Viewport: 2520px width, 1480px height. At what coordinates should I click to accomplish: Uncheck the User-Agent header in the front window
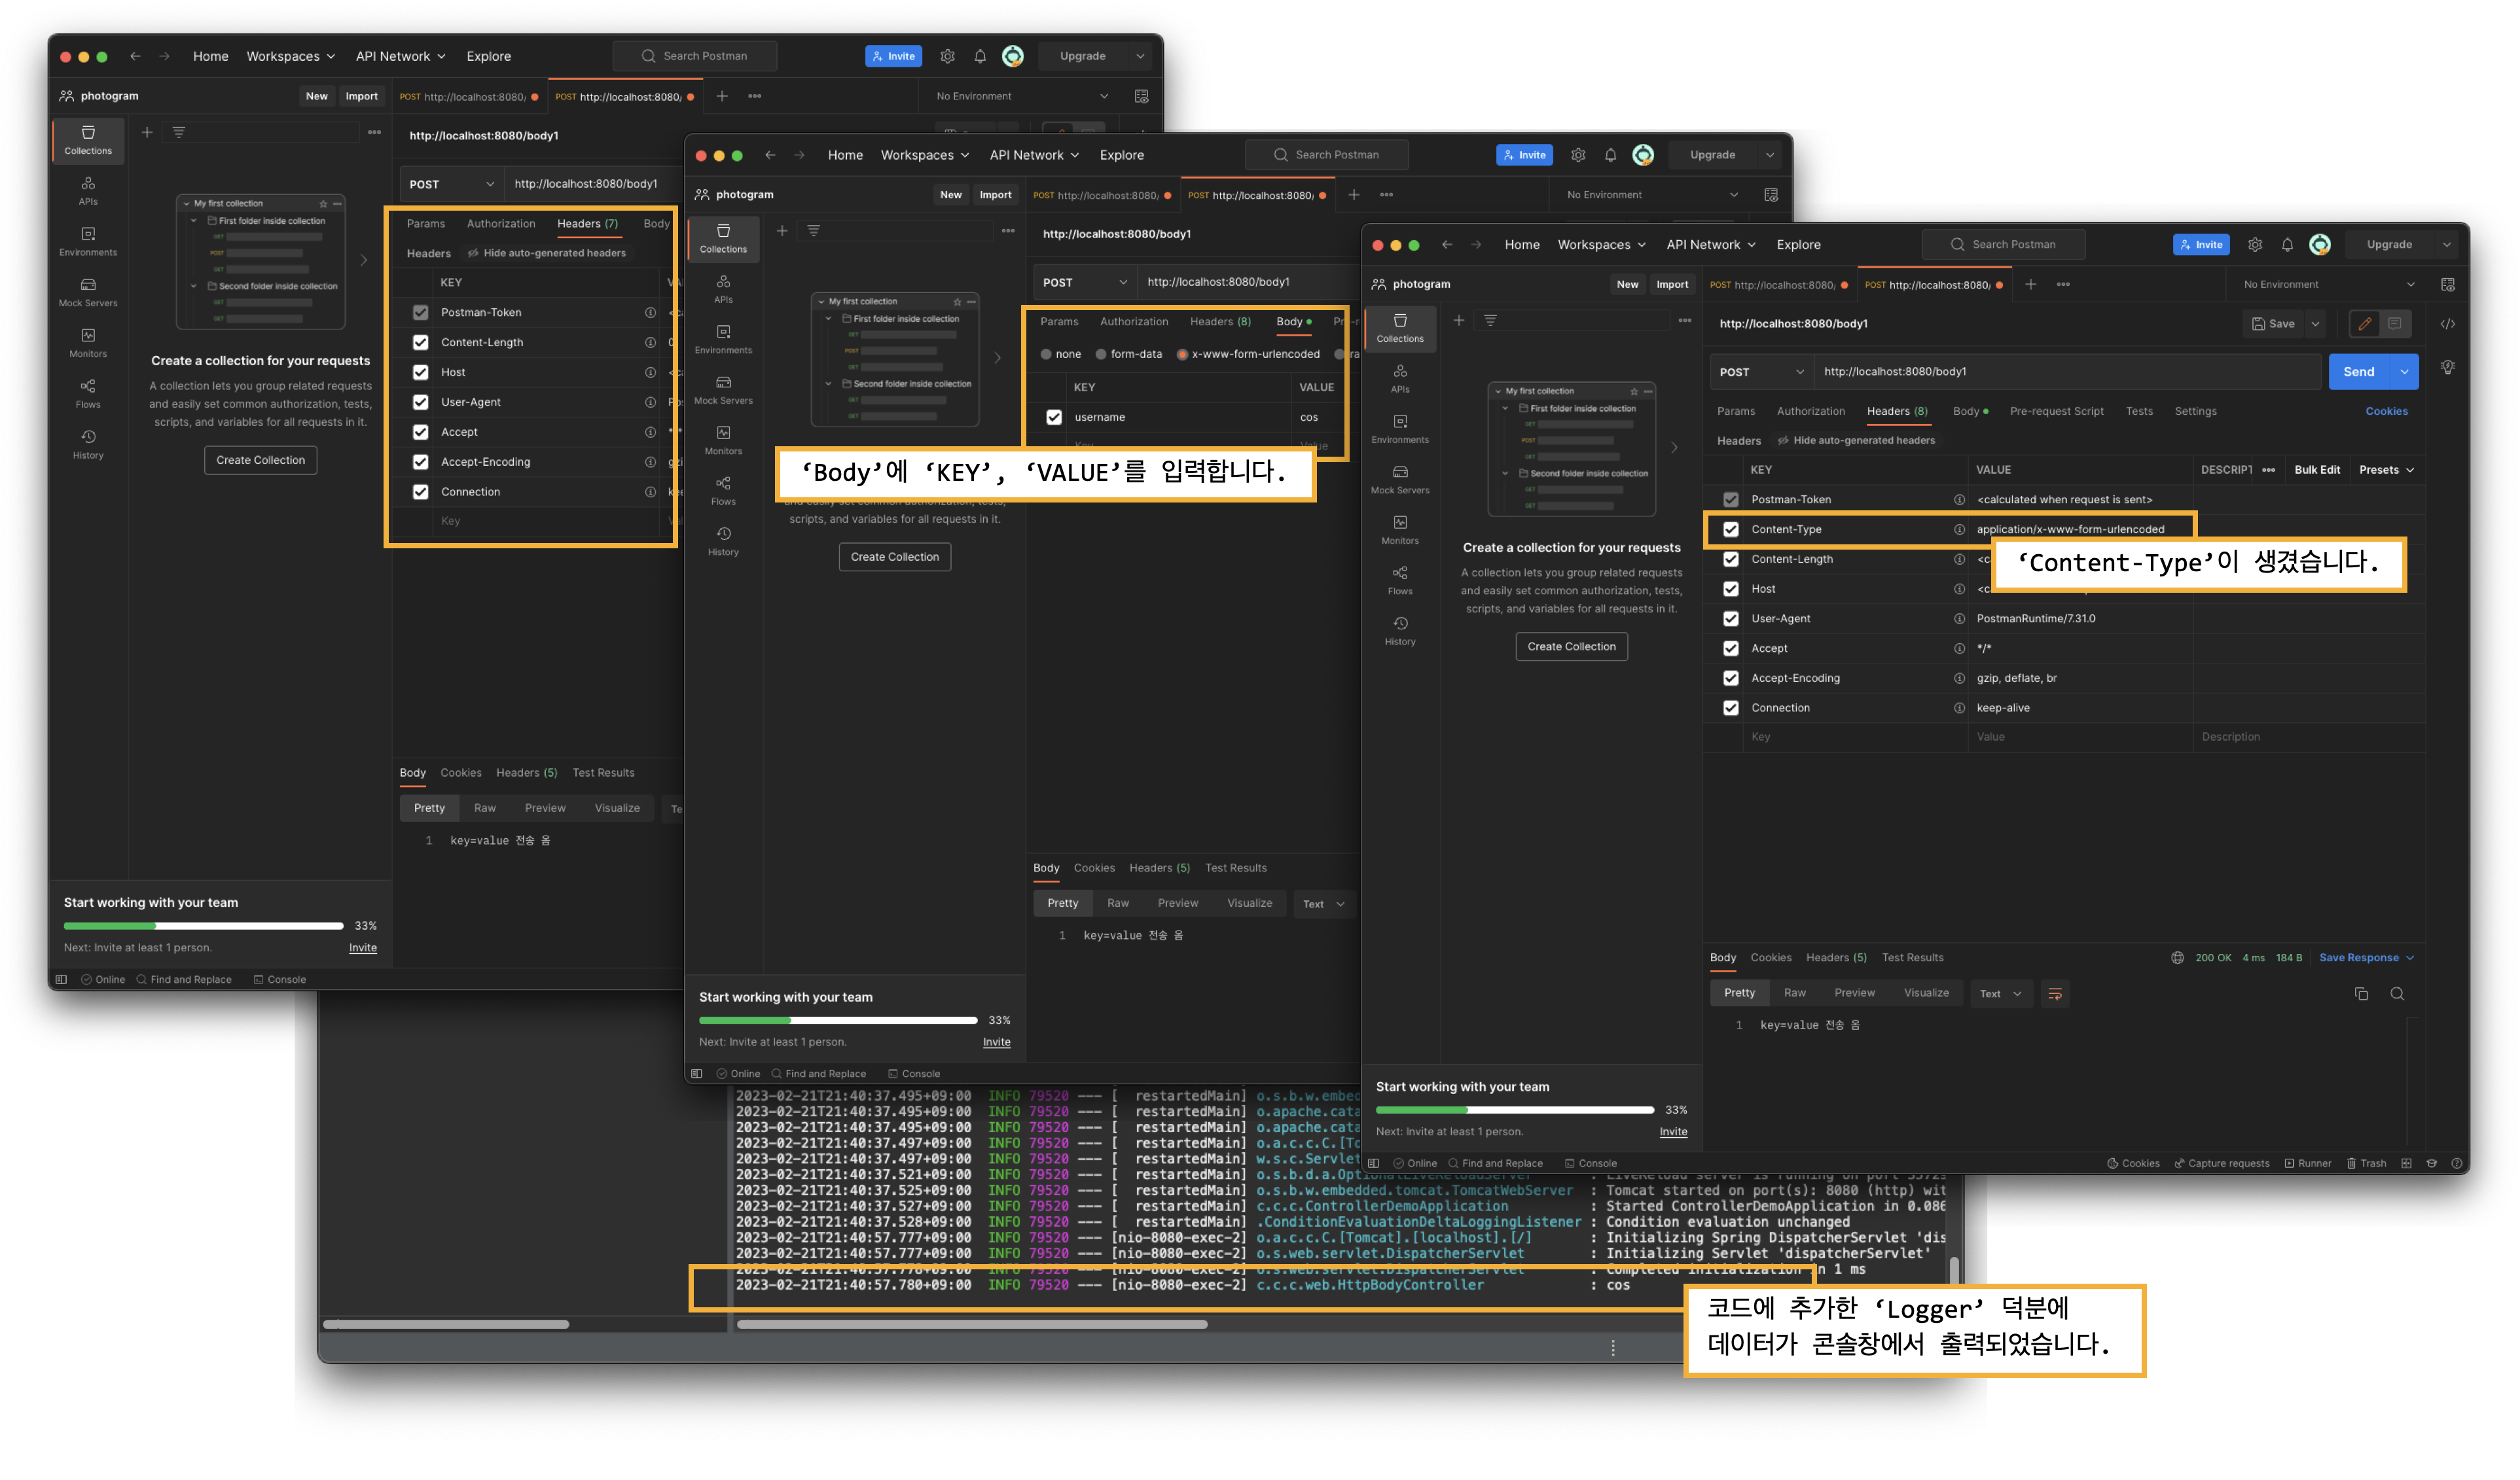tap(1730, 618)
